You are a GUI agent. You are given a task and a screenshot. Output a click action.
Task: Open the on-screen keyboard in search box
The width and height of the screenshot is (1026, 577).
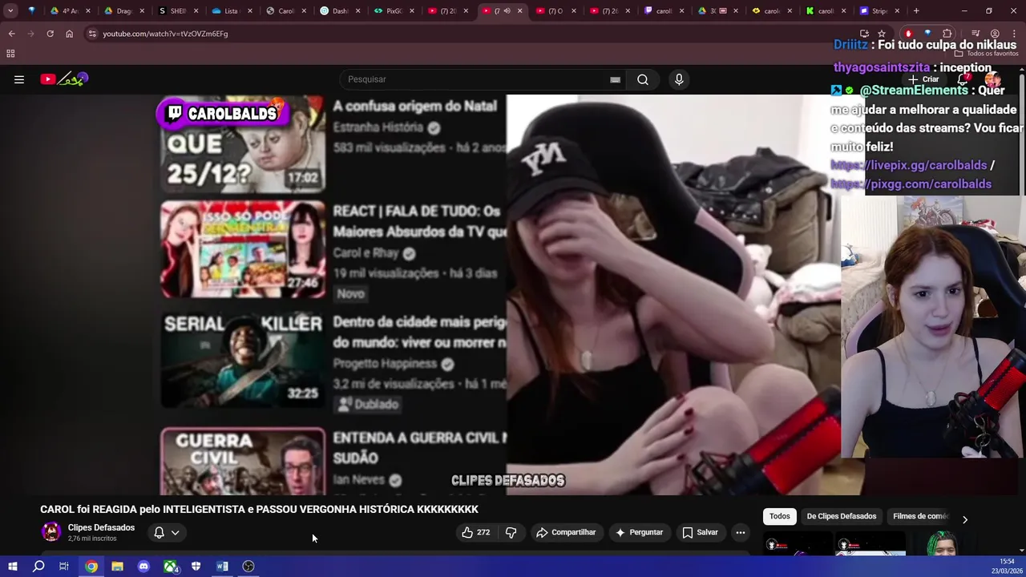click(615, 79)
